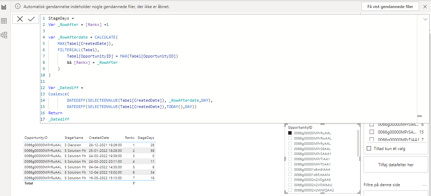Open the Model relationships view icon
431x196 pixels.
pyautogui.click(x=4, y=35)
